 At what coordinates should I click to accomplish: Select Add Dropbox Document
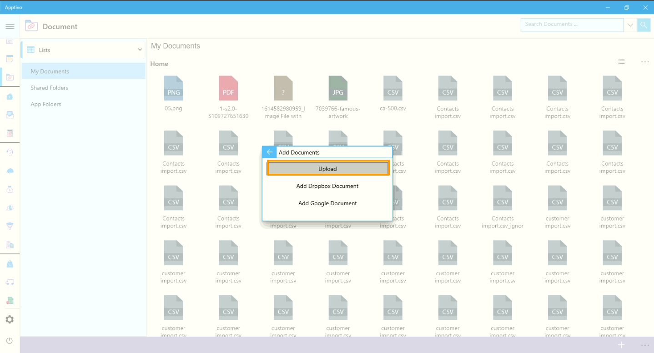point(327,186)
